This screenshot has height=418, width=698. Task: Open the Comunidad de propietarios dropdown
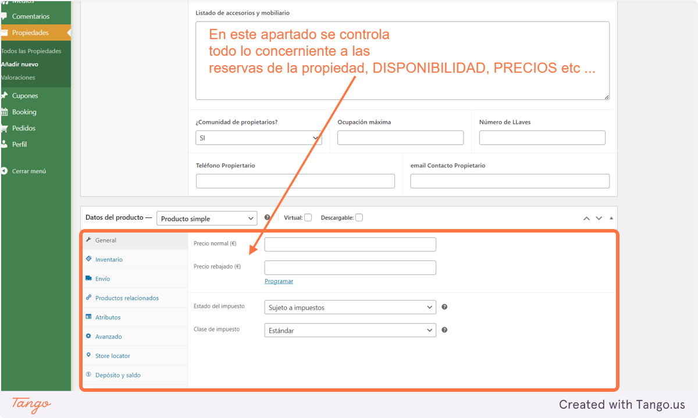point(259,138)
